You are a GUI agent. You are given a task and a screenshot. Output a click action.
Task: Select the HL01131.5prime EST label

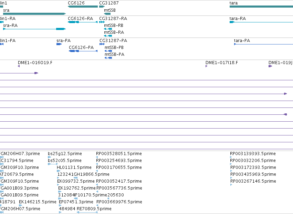click(x=74, y=167)
